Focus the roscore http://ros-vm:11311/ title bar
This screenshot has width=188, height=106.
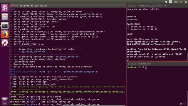click(x=157, y=6)
